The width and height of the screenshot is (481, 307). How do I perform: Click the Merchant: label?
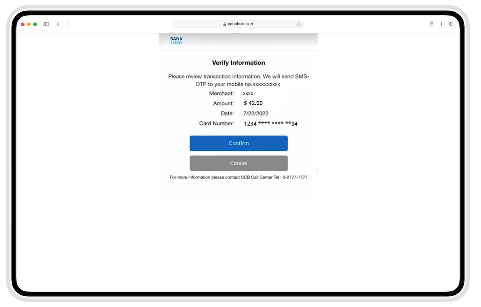[x=221, y=94]
